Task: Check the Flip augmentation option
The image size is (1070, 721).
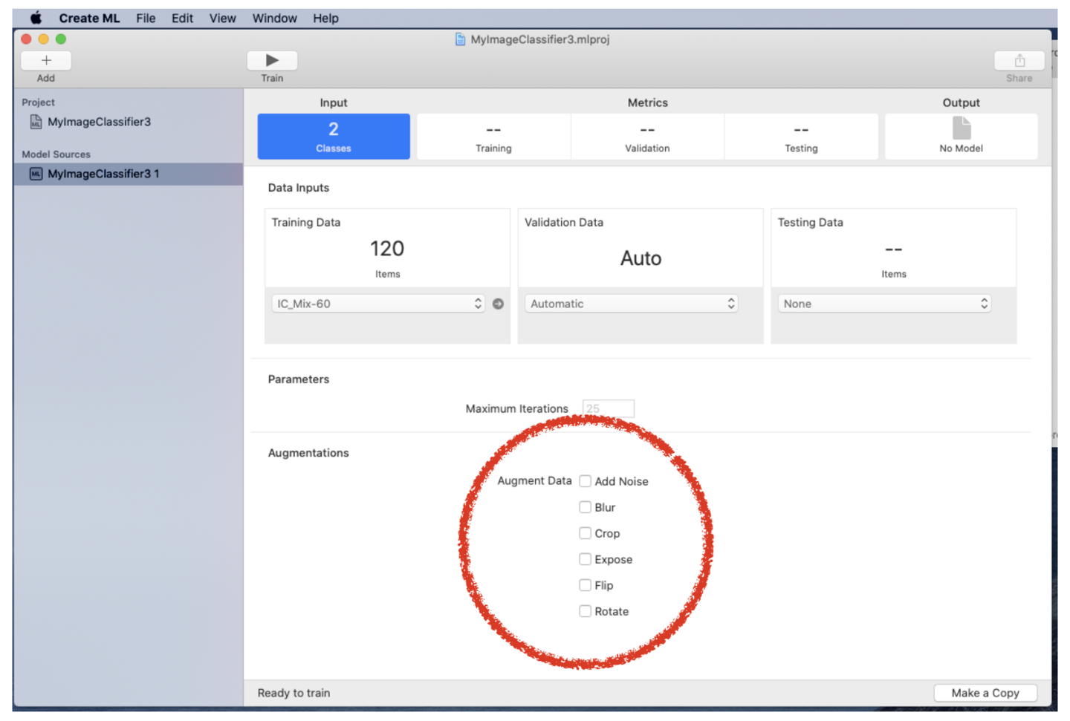Action: pos(586,585)
